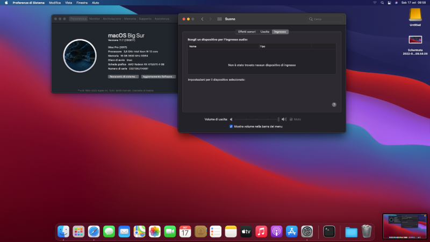Launch Terminal from the Dock

tap(329, 231)
